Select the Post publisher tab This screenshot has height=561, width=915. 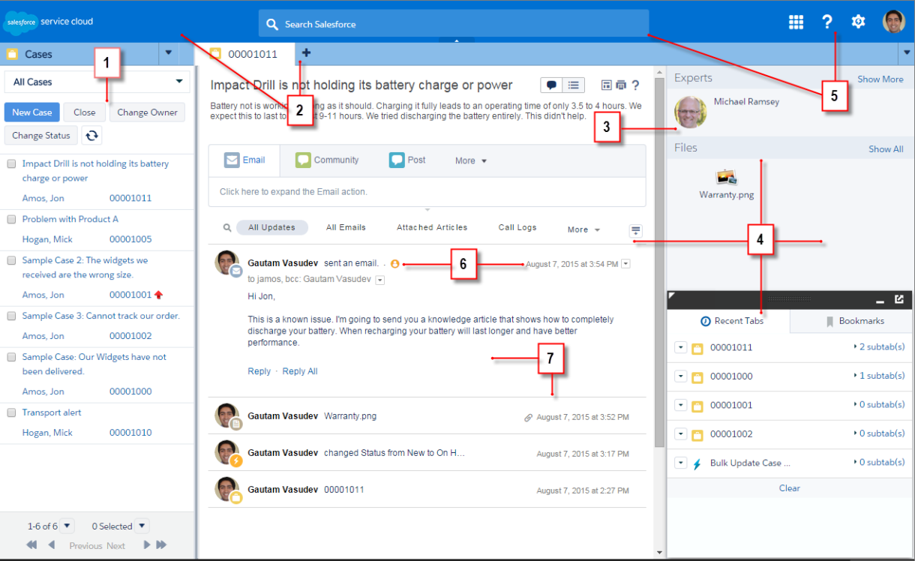click(x=407, y=160)
